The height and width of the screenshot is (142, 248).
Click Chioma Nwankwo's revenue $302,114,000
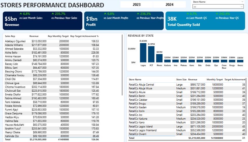pos(39,87)
